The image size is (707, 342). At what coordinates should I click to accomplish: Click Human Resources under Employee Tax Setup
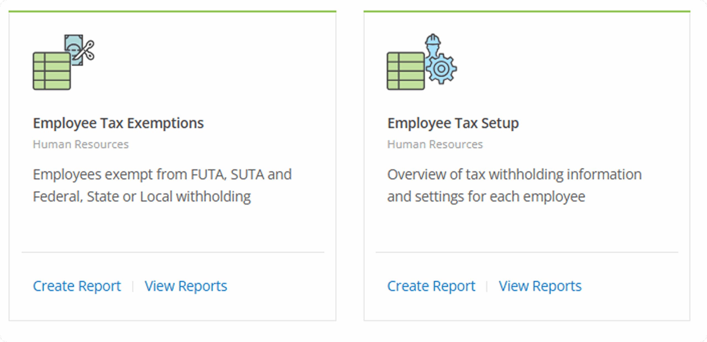coord(435,144)
